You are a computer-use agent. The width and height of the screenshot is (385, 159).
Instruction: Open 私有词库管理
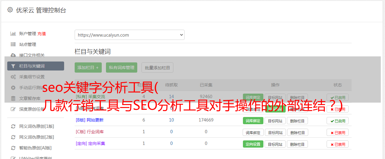tap(122, 67)
